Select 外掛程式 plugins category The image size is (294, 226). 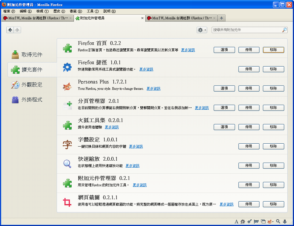(32, 100)
